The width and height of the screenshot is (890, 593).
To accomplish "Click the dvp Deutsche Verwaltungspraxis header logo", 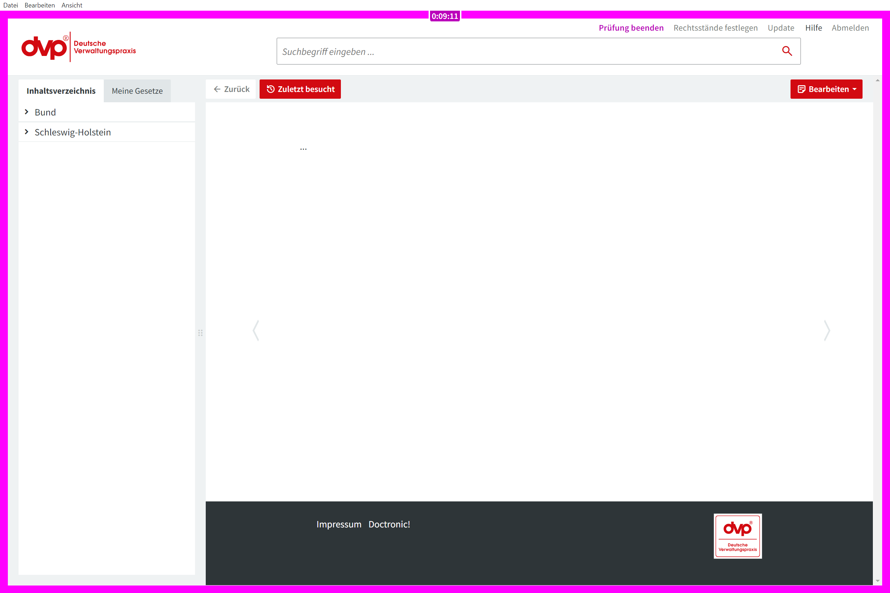I will (x=79, y=47).
